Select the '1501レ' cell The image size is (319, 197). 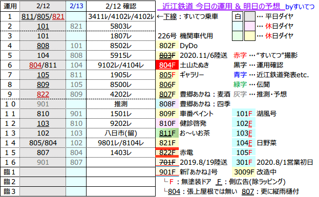(121, 114)
